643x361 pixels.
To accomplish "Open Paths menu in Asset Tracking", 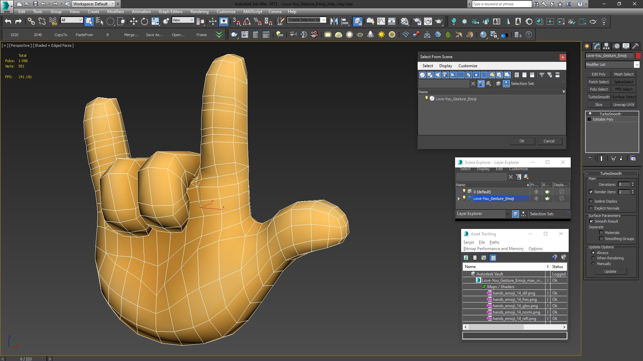I will click(494, 242).
